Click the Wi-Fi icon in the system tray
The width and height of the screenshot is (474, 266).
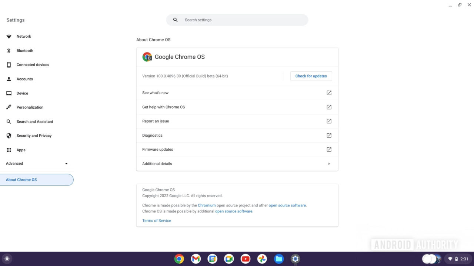tap(450, 259)
